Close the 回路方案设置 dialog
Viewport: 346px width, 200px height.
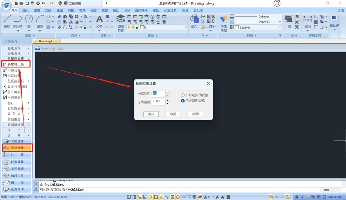coord(208,83)
